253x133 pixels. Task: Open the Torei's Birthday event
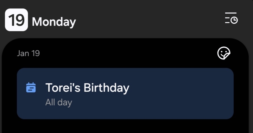125,93
